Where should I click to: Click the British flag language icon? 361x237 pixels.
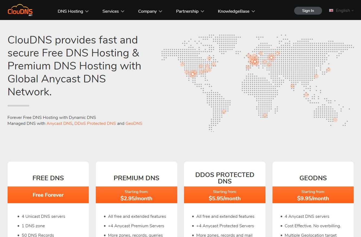pos(331,10)
